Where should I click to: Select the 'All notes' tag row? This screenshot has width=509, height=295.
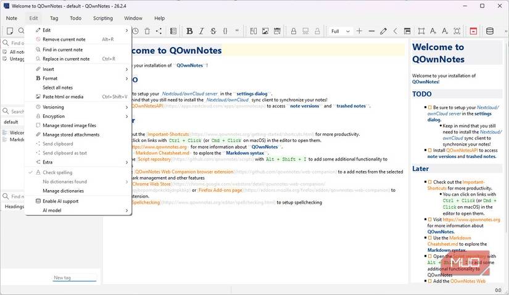[x=14, y=52]
